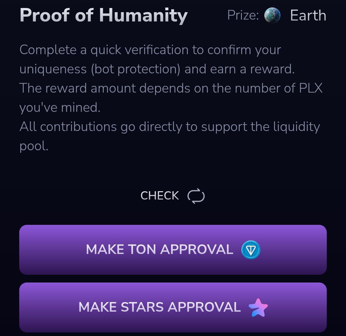Click the "All contributions go directly" line
Viewport: 346px width, 336px height.
[x=170, y=127]
